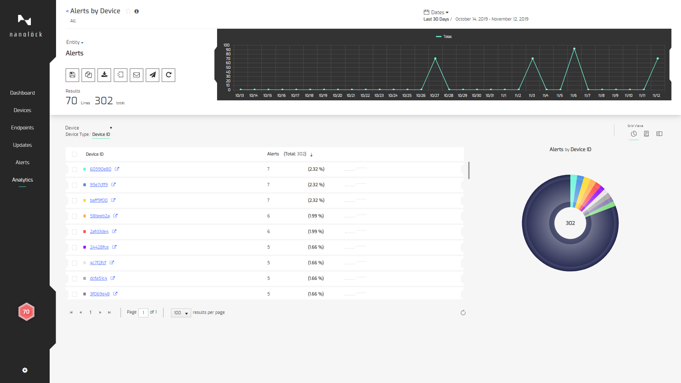Open device link 3f069e48

tap(100, 294)
